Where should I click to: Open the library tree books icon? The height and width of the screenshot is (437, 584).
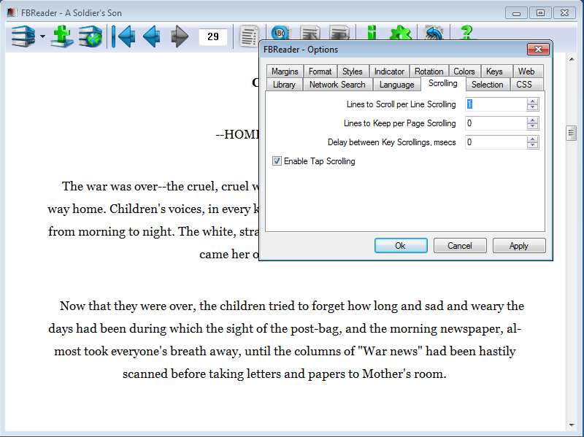[x=23, y=36]
